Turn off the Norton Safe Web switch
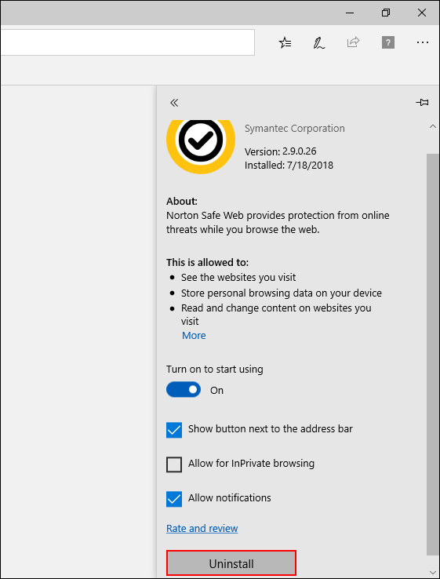The height and width of the screenshot is (579, 440). click(x=184, y=390)
